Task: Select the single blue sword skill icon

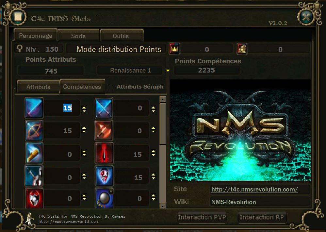Action: [x=34, y=108]
